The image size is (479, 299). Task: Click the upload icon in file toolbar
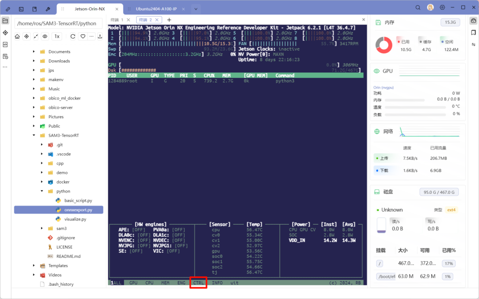[x=100, y=36]
